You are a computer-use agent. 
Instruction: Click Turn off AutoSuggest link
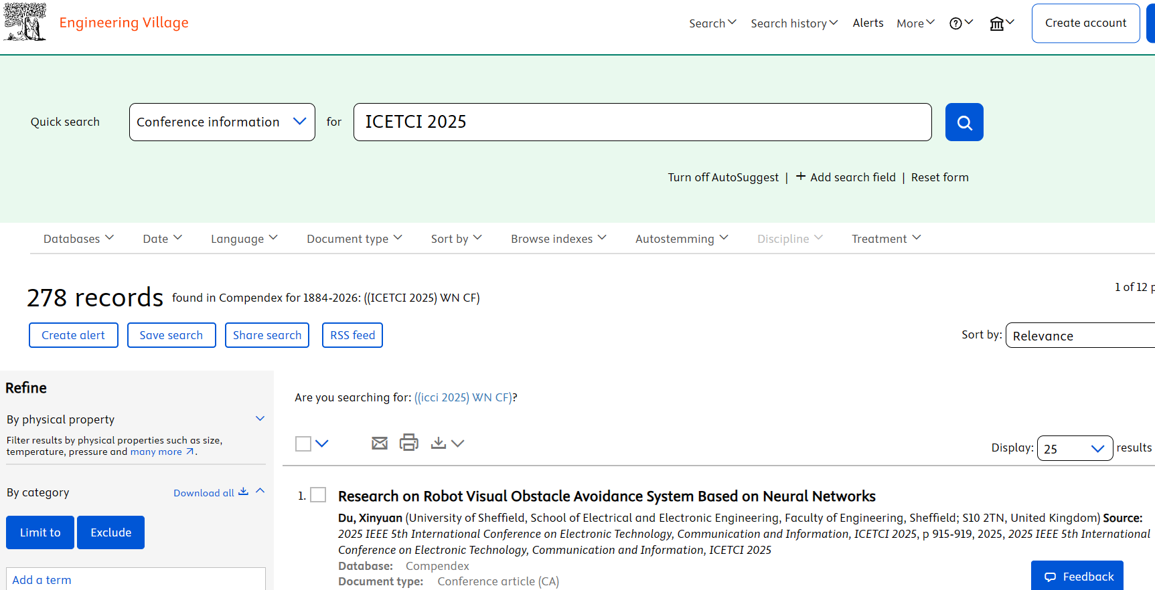(723, 177)
